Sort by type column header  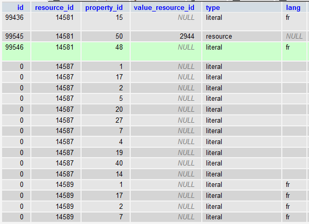point(213,8)
